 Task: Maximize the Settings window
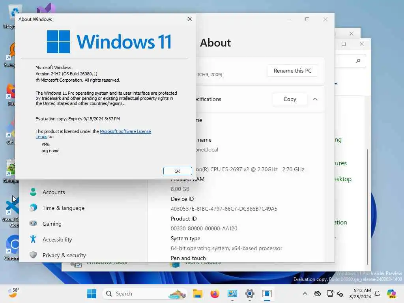tap(307, 19)
